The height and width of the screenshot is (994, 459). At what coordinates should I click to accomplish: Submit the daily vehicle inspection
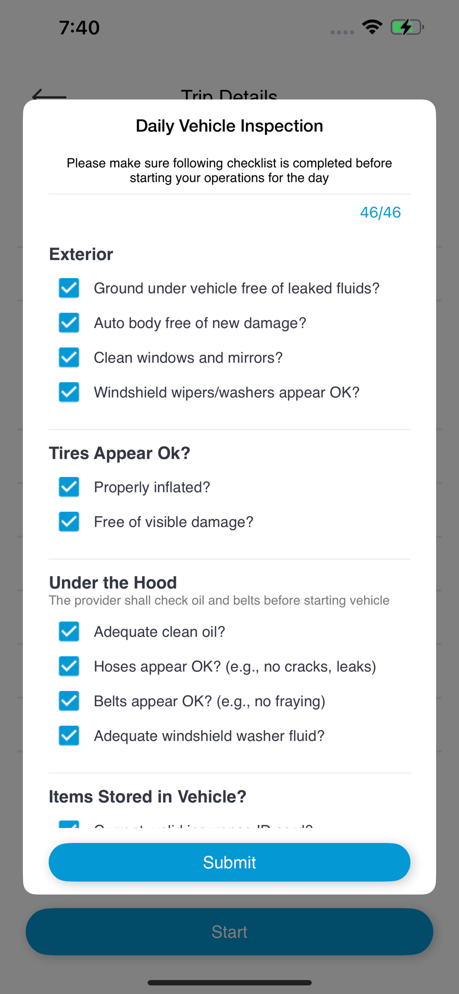(x=229, y=862)
